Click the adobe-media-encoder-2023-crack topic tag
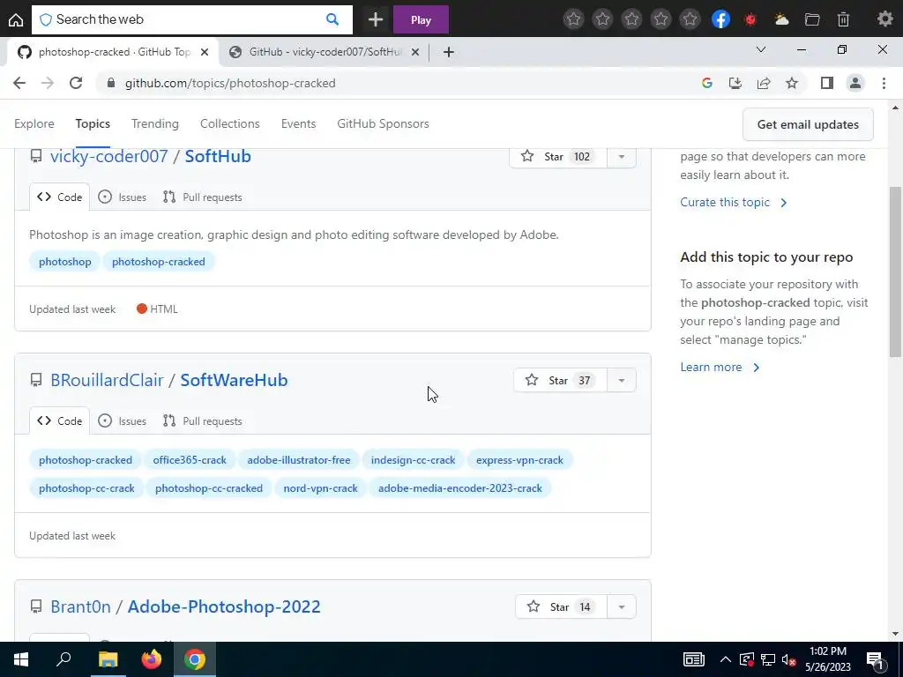 [x=459, y=488]
